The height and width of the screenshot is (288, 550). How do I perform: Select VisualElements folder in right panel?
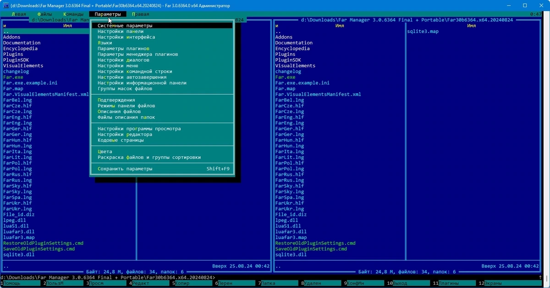pos(295,66)
